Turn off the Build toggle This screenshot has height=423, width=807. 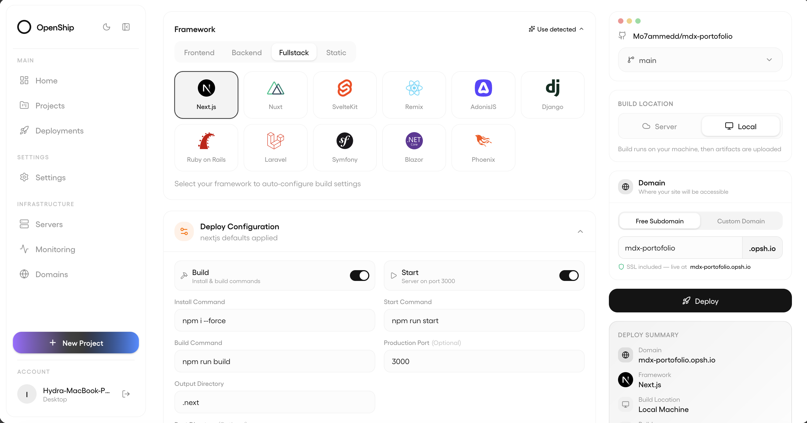coord(359,276)
